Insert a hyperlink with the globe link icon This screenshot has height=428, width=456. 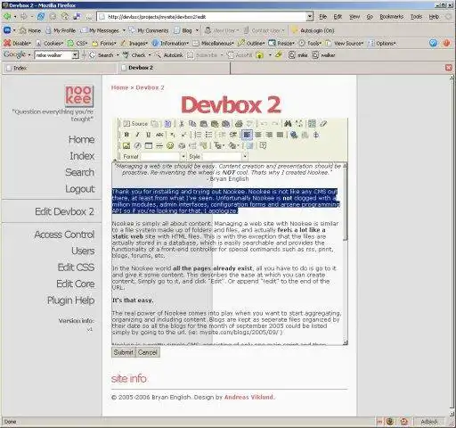click(294, 135)
